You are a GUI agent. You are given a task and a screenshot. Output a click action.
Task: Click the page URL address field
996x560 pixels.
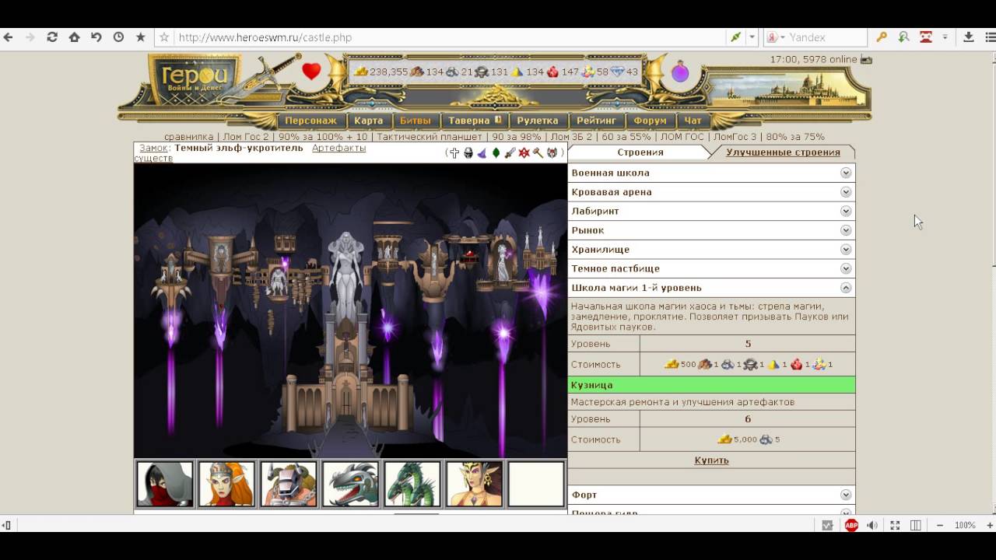point(447,37)
